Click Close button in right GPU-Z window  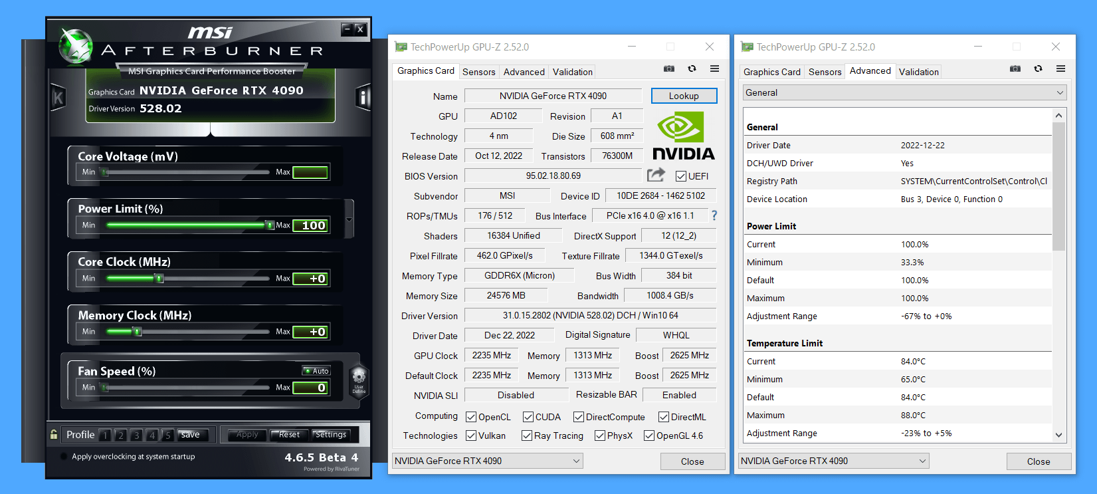(x=1039, y=461)
